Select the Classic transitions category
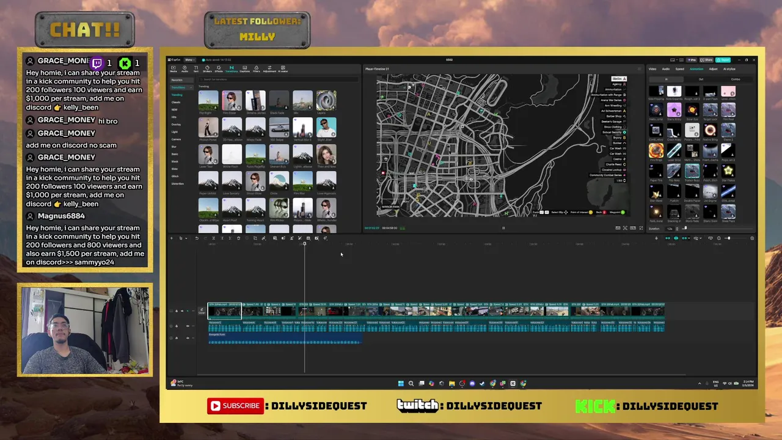782x440 pixels. 177,102
